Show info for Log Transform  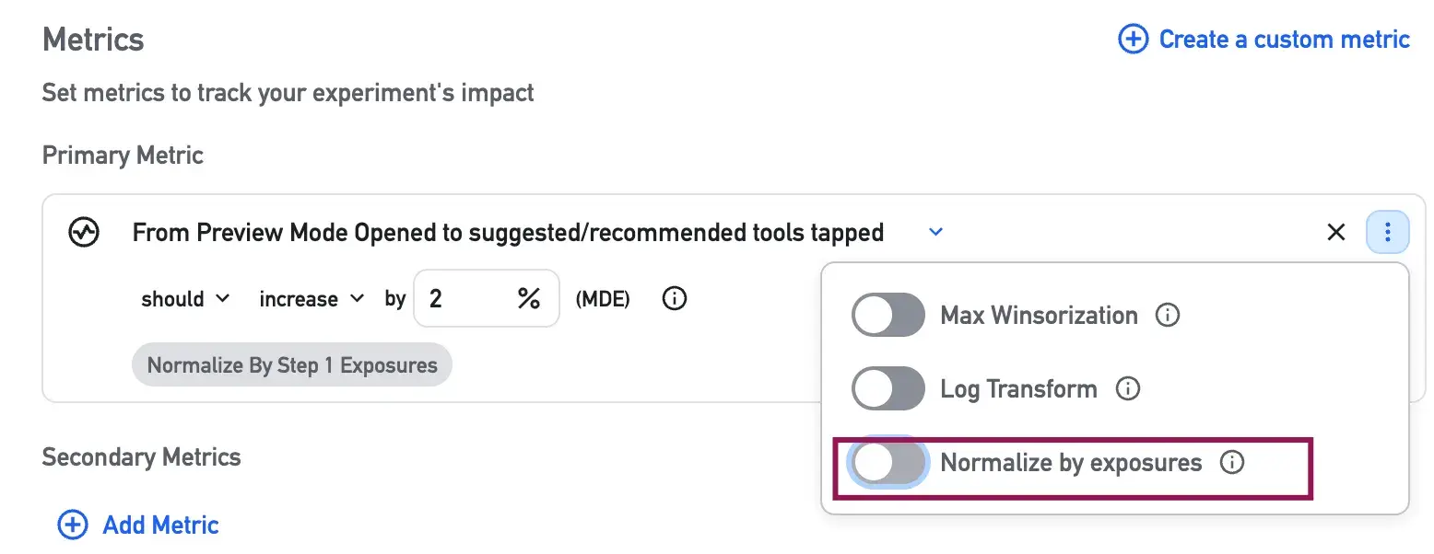click(x=1127, y=389)
